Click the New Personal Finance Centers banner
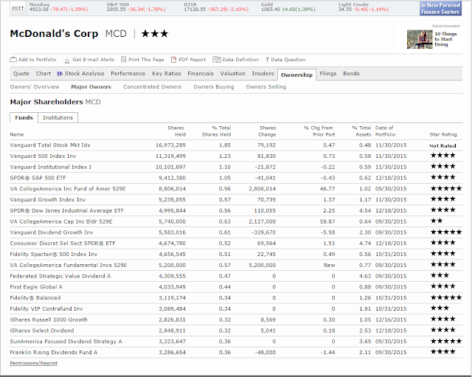Viewport: 472px width, 377px height. [x=441, y=8]
